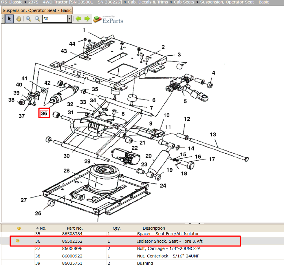Viewport: 284px width, 265px height.
Task: Select the arrow pointer tool
Action: (10, 19)
